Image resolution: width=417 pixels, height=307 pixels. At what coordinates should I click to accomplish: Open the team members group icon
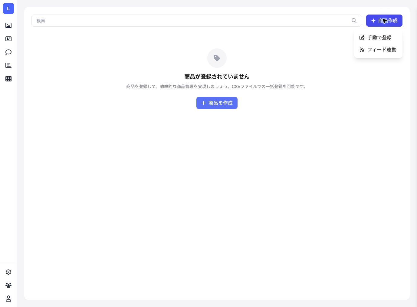(8, 285)
